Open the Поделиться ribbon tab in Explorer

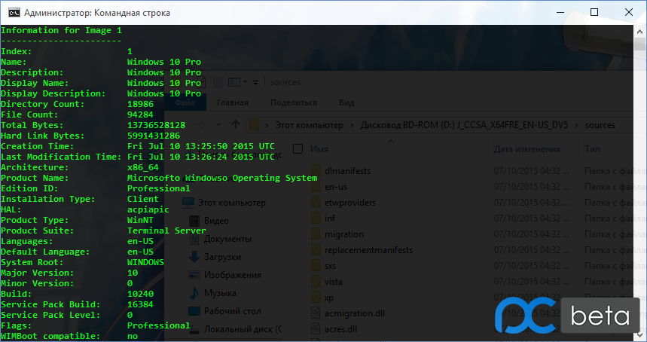click(294, 102)
